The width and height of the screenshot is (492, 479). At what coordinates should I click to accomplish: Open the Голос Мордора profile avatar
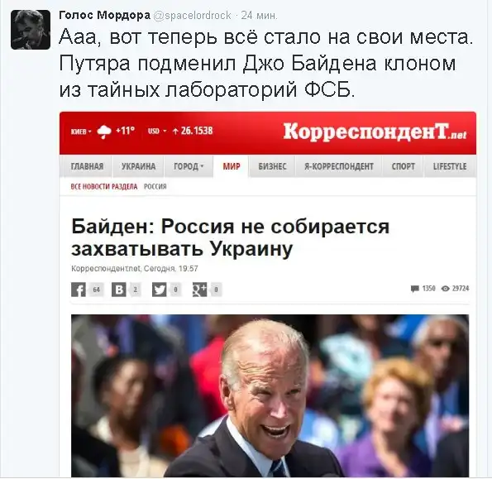[x=31, y=30]
